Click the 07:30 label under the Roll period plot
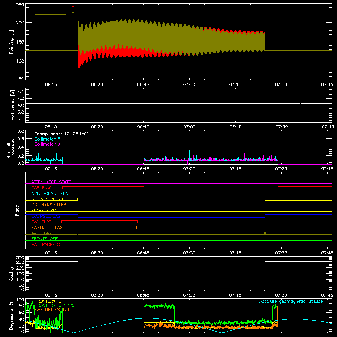 [282, 127]
